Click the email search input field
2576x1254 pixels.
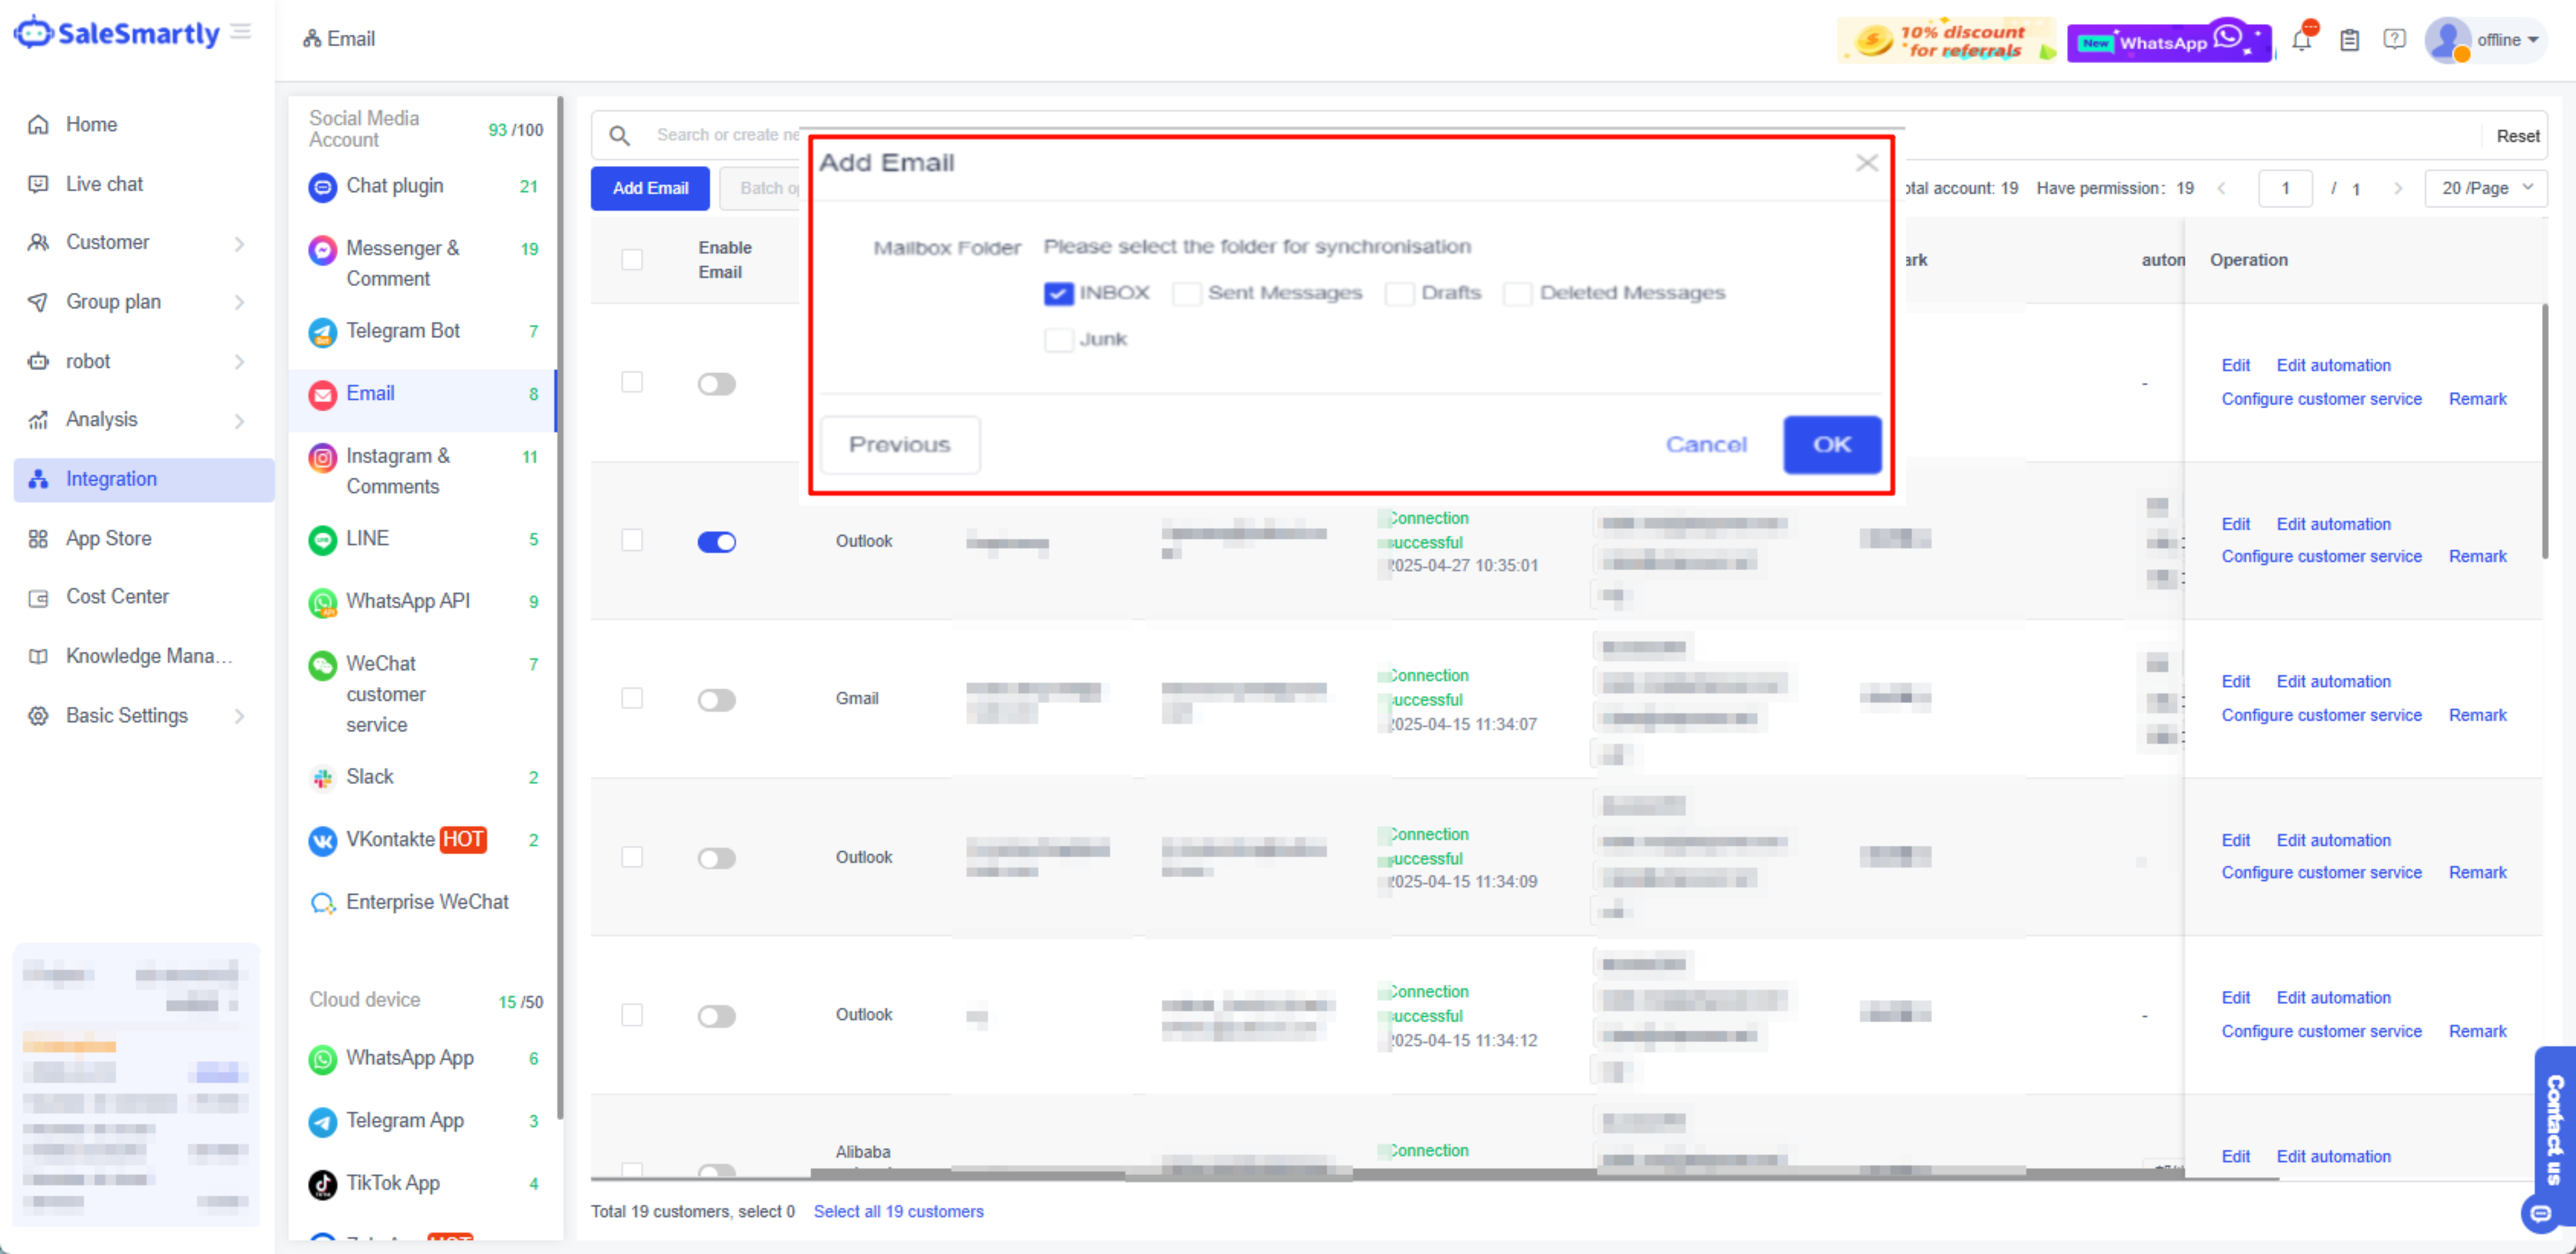tap(727, 135)
